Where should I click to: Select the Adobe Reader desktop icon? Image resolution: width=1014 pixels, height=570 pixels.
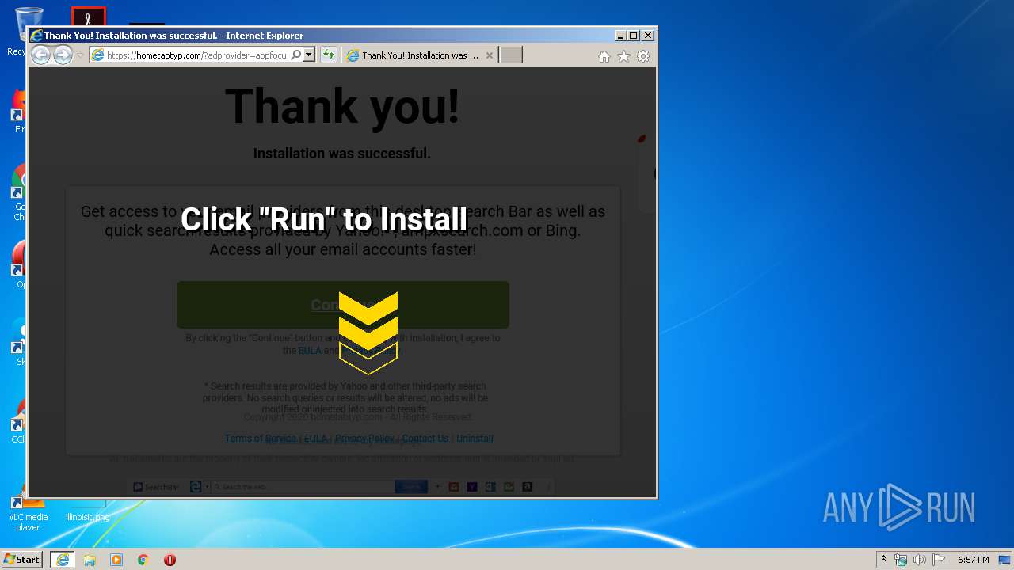[x=88, y=16]
